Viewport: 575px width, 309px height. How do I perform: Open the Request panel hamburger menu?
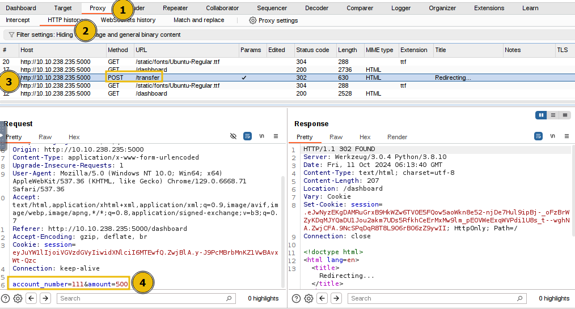point(276,136)
